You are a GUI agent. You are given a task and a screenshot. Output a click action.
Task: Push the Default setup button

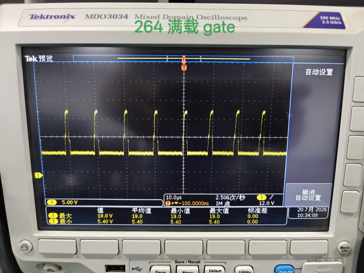[215, 269]
